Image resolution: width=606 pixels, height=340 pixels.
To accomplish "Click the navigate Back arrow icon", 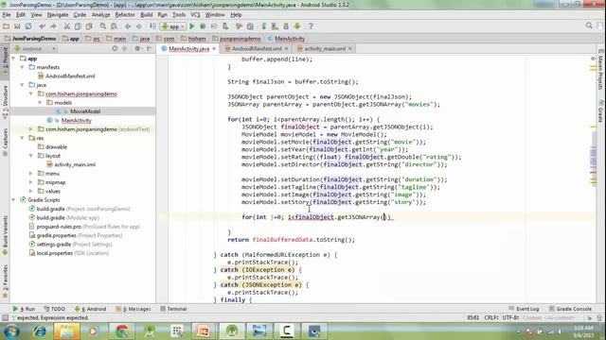I will (x=128, y=26).
